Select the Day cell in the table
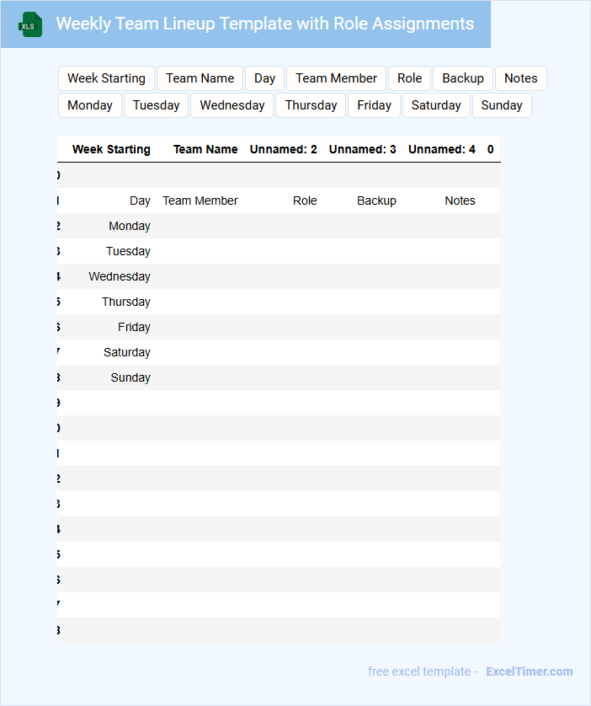 point(140,201)
